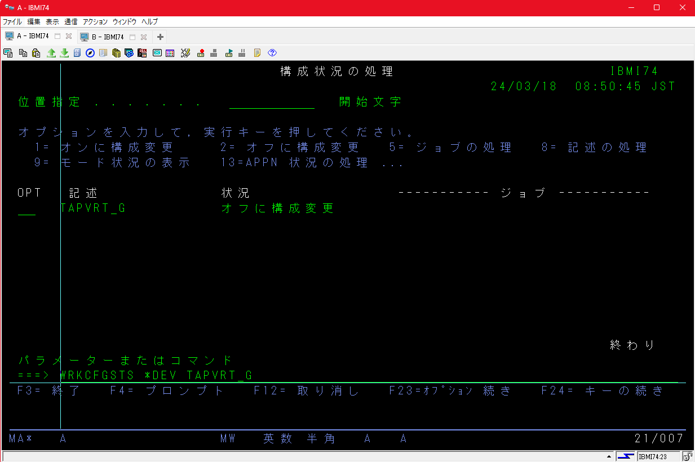This screenshot has height=462, width=695.
Task: Open the 通信 menu
Action: [71, 21]
